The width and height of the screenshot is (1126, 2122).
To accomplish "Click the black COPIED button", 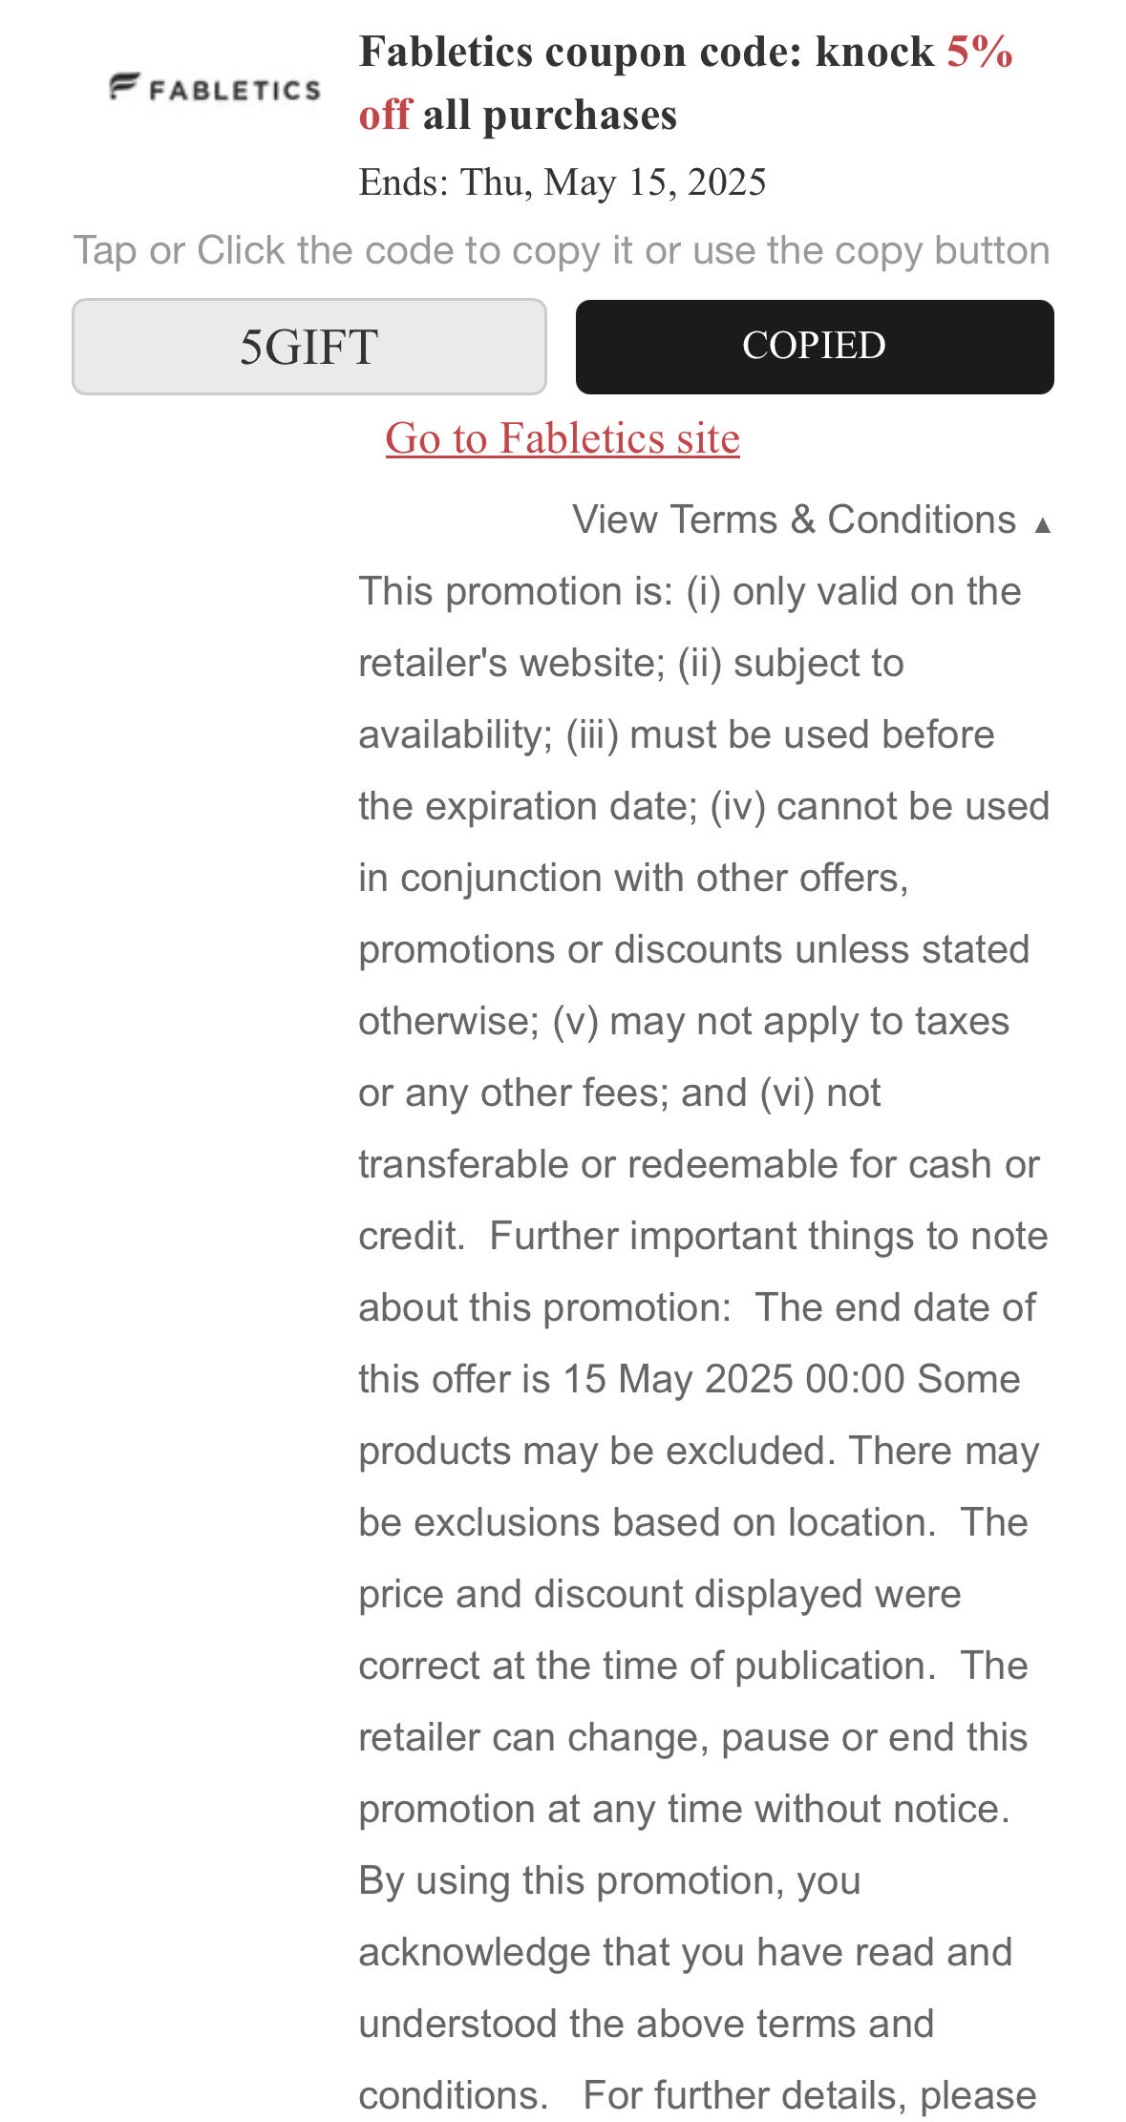I will [814, 347].
